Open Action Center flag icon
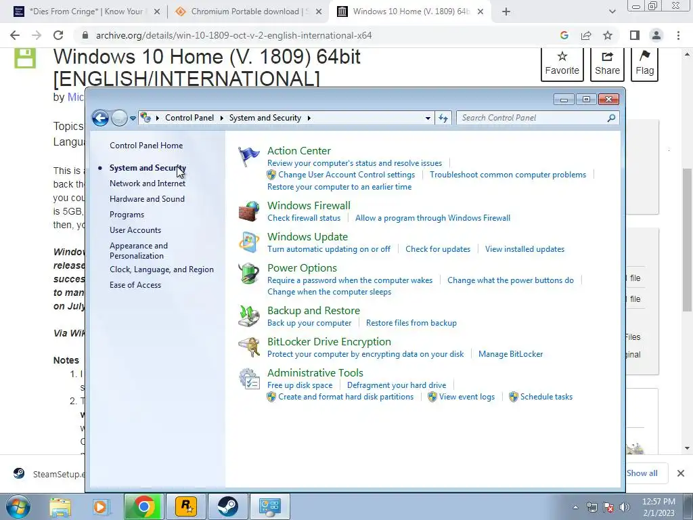 click(249, 156)
